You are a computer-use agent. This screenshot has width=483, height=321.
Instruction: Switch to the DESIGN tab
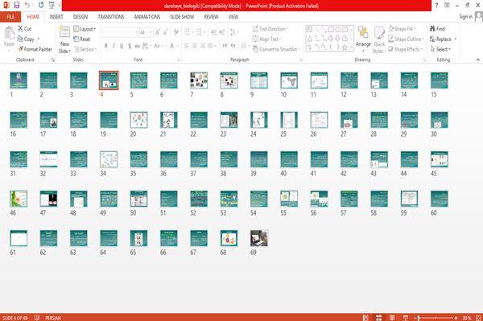pos(80,17)
